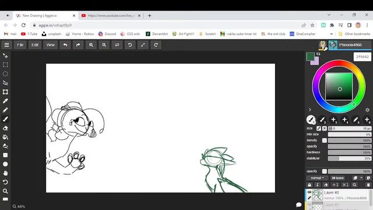The height and width of the screenshot is (210, 373).
Task: Open a new browser tab
Action: point(149,16)
